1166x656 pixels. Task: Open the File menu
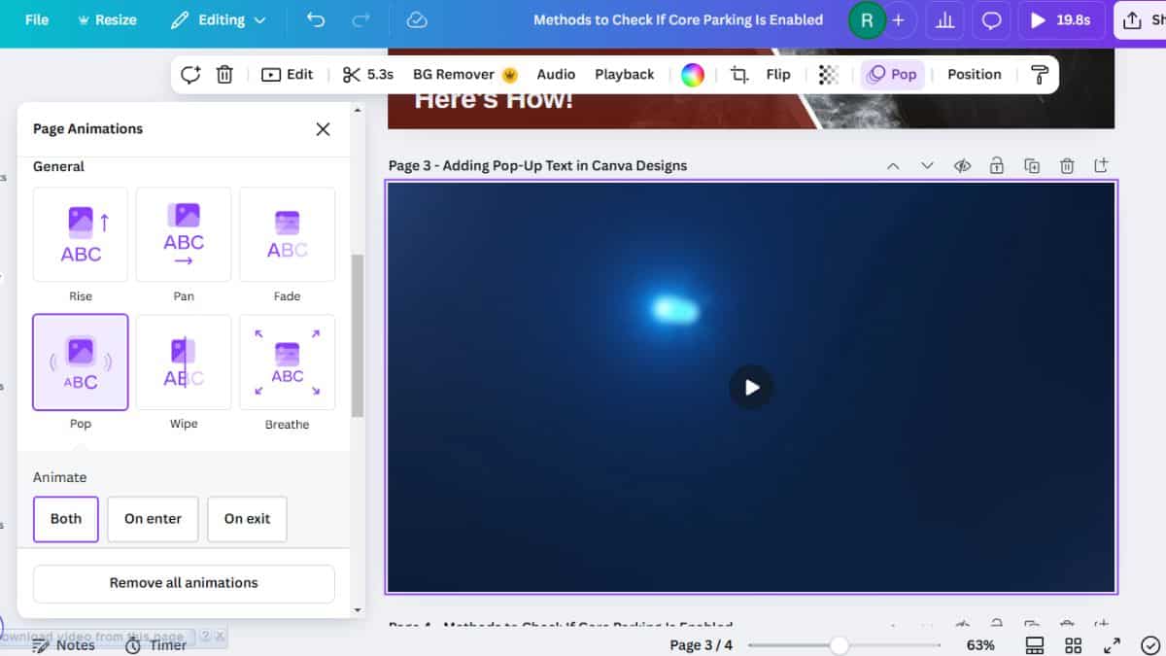37,20
